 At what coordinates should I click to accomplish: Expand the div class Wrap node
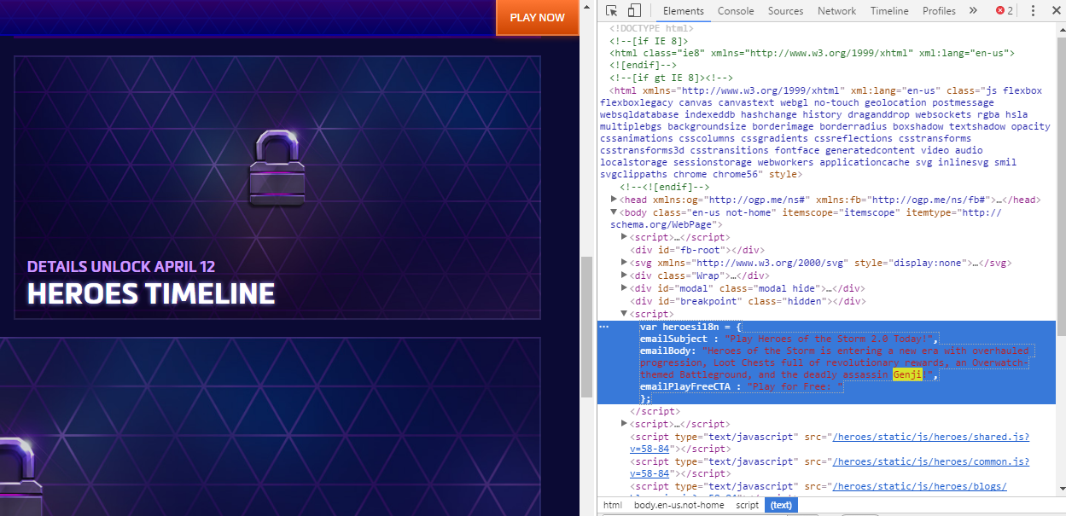coord(625,275)
